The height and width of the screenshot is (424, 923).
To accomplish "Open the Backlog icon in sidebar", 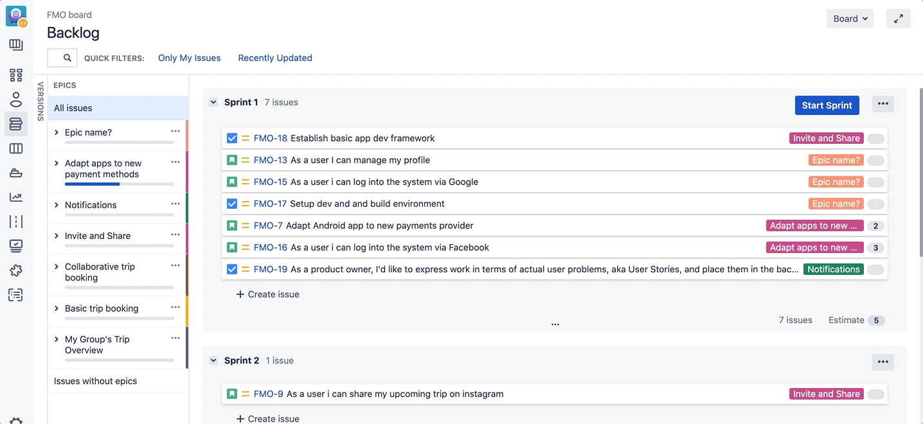I will tap(16, 124).
